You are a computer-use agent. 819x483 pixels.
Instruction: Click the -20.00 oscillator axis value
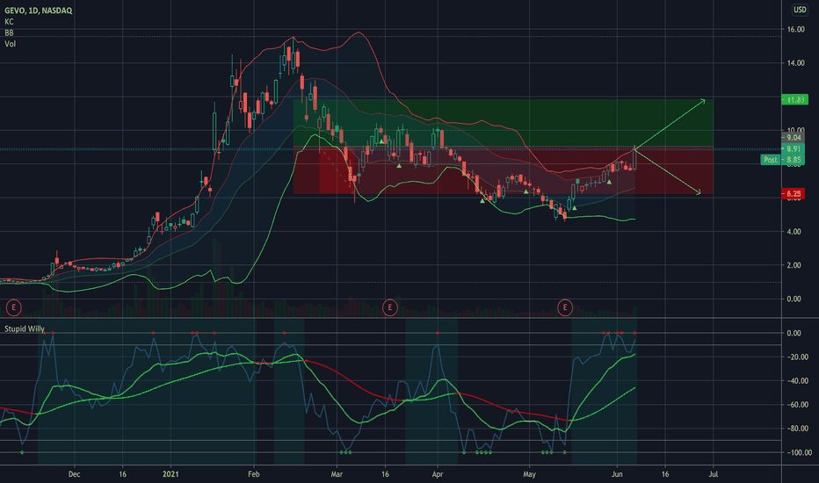[x=797, y=357]
